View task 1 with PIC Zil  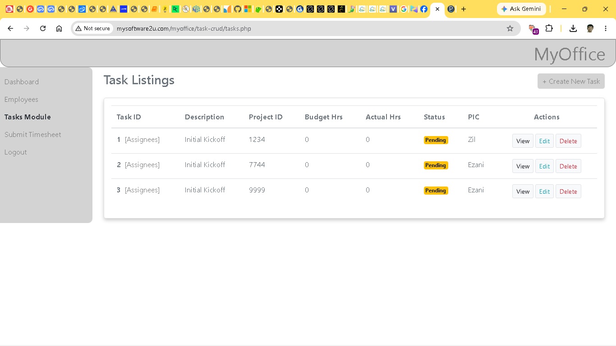click(523, 141)
